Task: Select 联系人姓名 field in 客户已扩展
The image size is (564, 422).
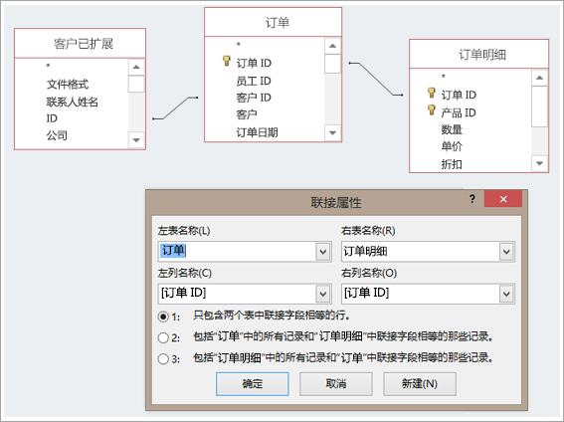Action: point(73,102)
